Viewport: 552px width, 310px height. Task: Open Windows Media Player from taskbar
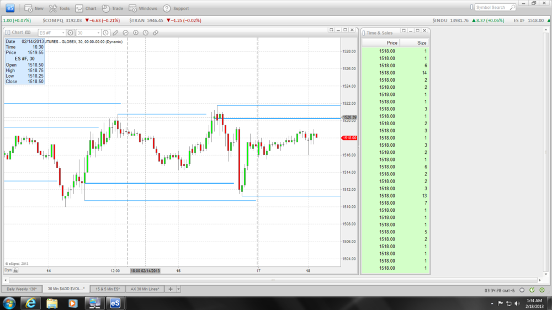73,303
